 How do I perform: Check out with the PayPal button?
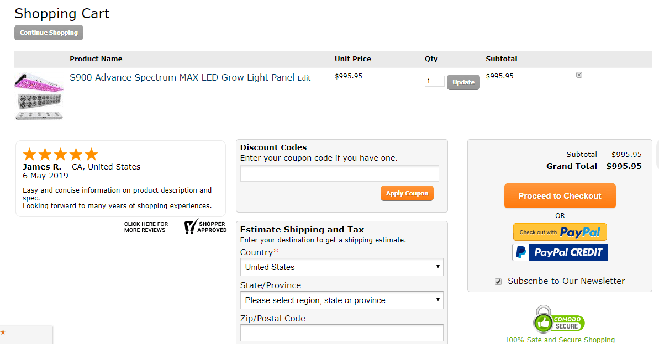tap(560, 232)
